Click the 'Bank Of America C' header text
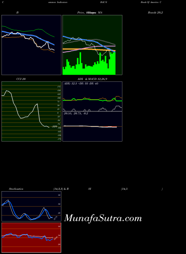Image resolution: width=186 pixels, height=254 pixels. pos(151,2)
